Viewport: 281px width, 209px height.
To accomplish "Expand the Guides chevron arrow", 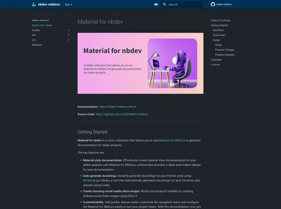I will [69, 30].
